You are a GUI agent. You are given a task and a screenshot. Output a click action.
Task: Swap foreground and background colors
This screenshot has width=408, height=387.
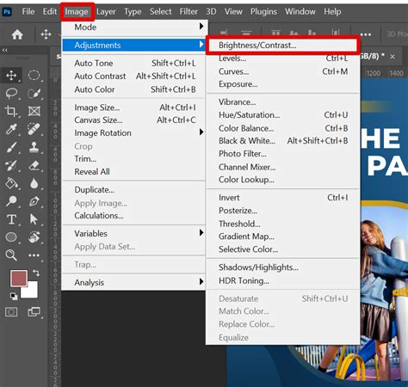pos(36,273)
